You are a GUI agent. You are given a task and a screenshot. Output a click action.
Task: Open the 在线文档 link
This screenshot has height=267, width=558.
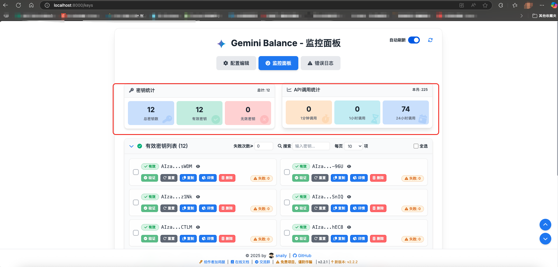coord(240,262)
